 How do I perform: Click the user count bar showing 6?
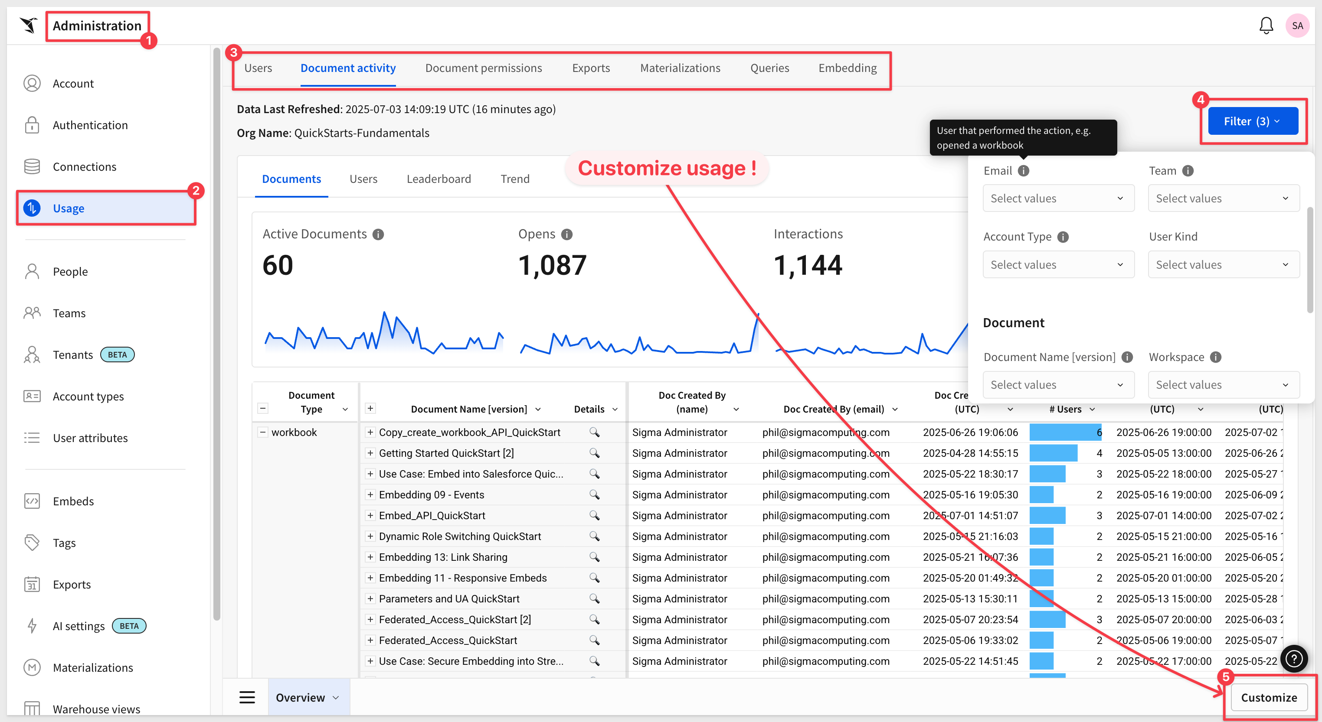pyautogui.click(x=1065, y=432)
